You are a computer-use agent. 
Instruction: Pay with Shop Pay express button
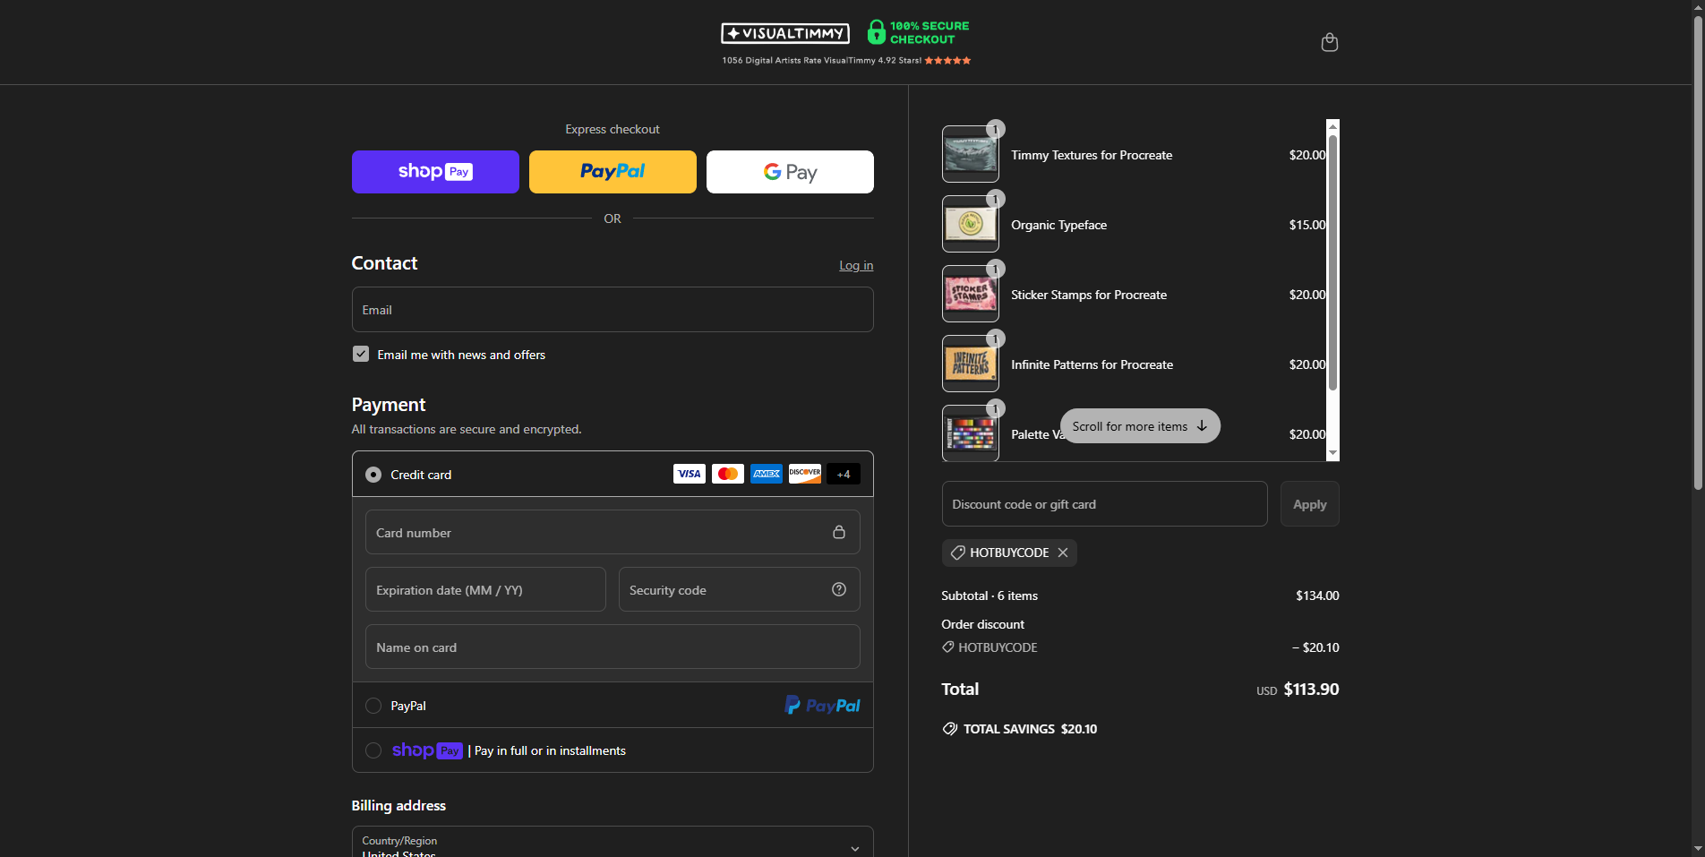click(x=435, y=172)
